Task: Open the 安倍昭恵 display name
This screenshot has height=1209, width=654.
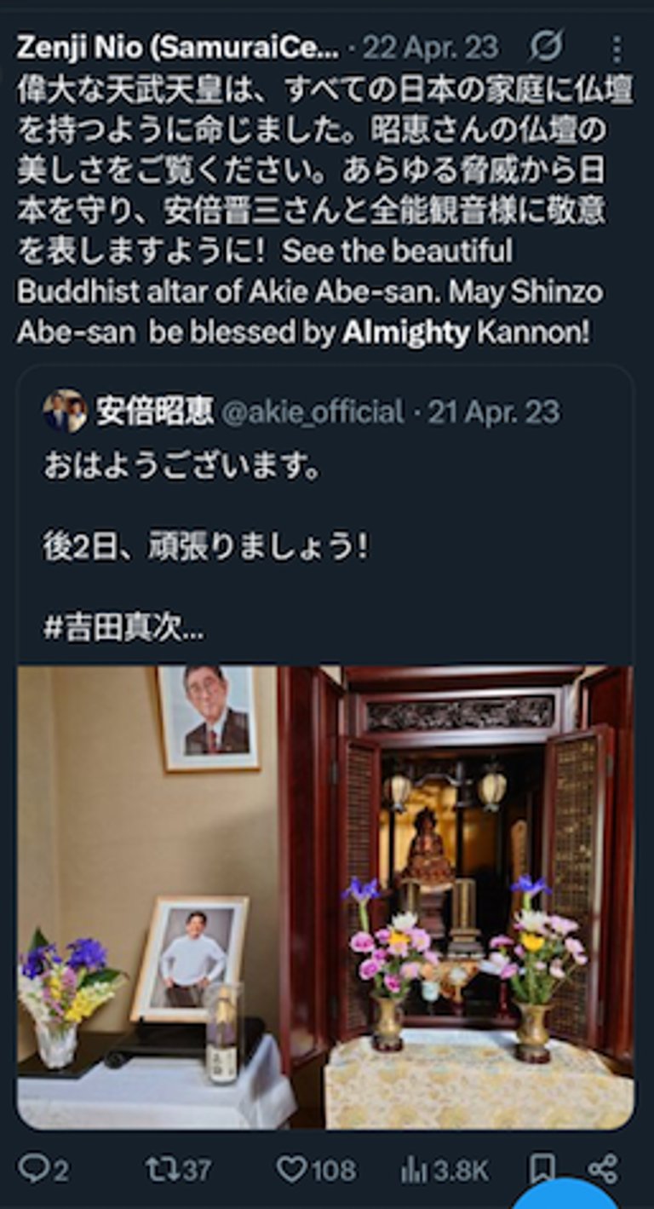Action: pyautogui.click(x=154, y=412)
